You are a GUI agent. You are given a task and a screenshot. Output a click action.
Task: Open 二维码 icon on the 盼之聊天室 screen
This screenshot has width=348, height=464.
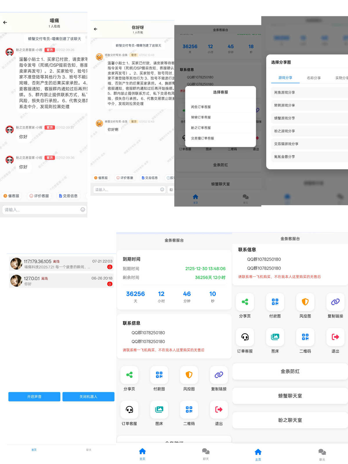click(305, 337)
